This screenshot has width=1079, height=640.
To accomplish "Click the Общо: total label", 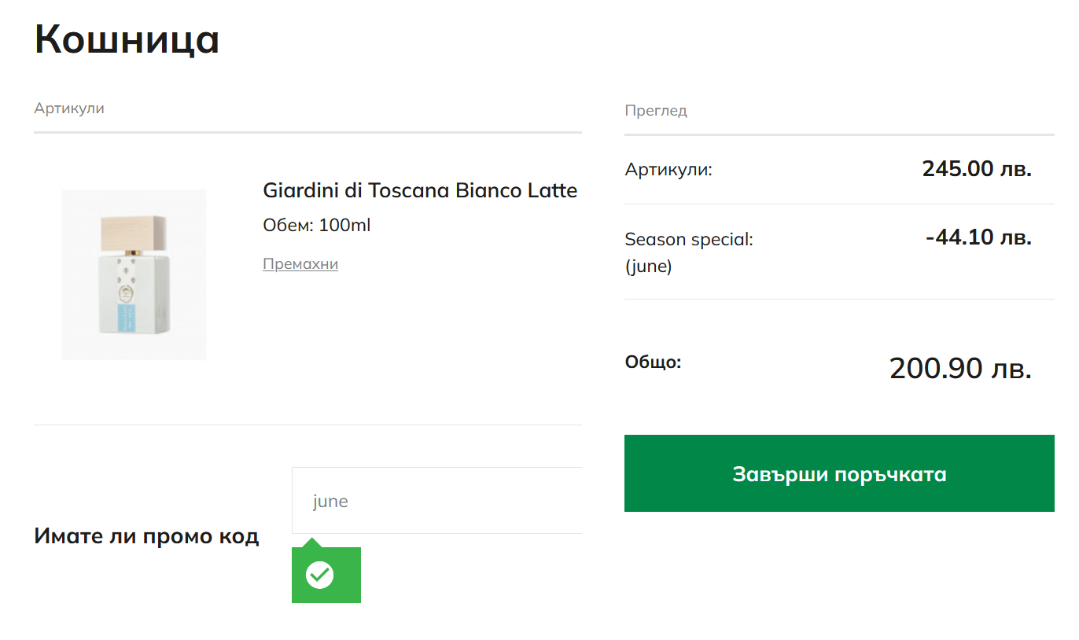I will (x=653, y=362).
